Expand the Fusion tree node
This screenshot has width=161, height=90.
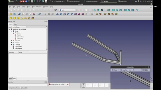[12, 42]
